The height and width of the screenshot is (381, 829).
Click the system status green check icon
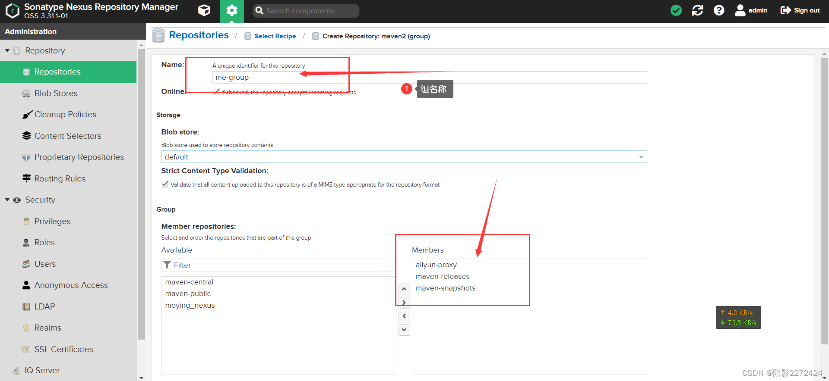(676, 10)
